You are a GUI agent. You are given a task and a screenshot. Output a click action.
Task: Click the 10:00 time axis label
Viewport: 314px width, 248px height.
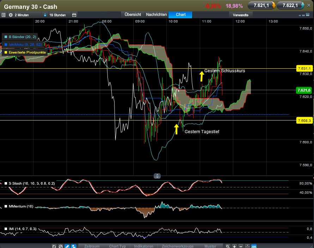[x=173, y=21]
